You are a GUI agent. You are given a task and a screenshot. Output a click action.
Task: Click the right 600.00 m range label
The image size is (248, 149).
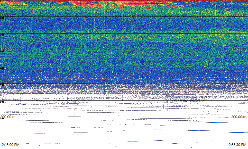(240, 49)
